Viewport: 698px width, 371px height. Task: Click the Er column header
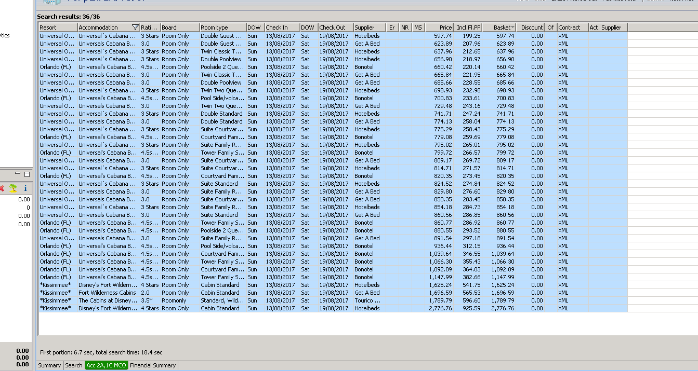coord(392,28)
